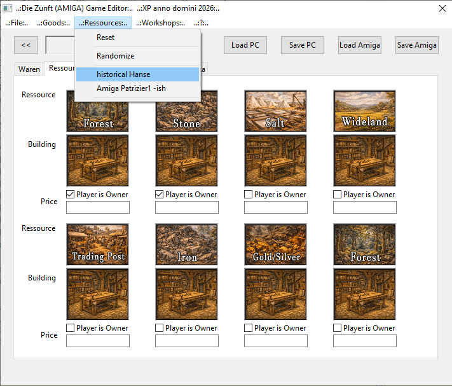
Task: Click the Salt resource image
Action: pyautogui.click(x=275, y=111)
